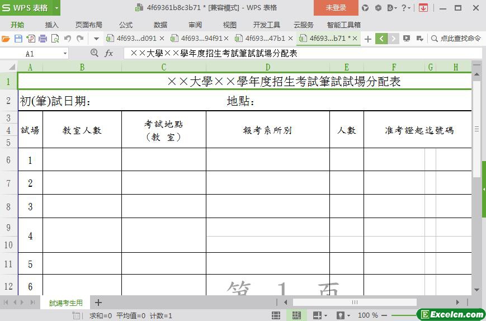
Task: Click the hexagon settings icon in title bar
Action: tap(378, 8)
